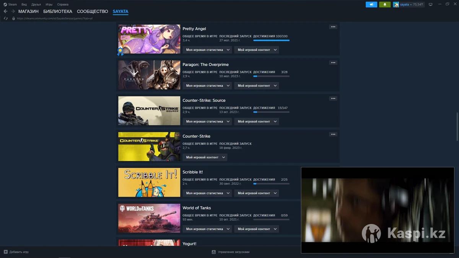
Task: Open the World of Tanks title link
Action: [x=197, y=208]
